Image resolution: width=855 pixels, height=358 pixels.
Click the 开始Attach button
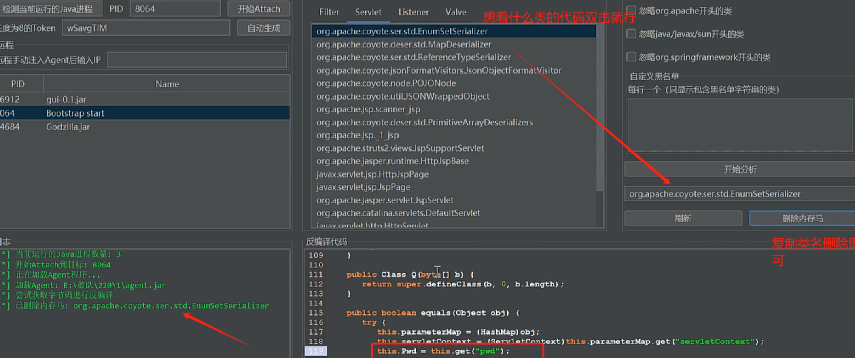pos(259,9)
